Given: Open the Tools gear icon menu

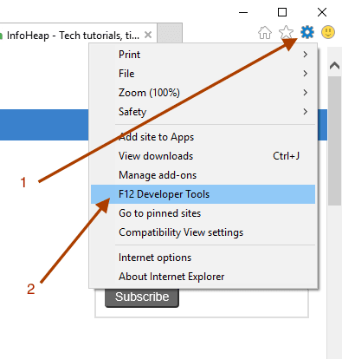Looking at the screenshot, I should (x=307, y=32).
